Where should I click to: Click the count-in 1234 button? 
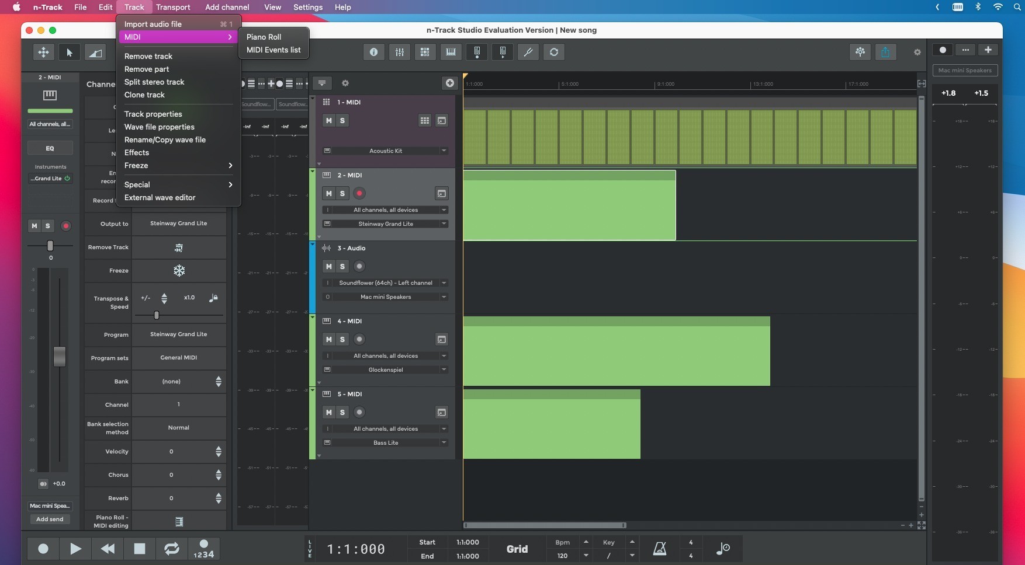203,549
